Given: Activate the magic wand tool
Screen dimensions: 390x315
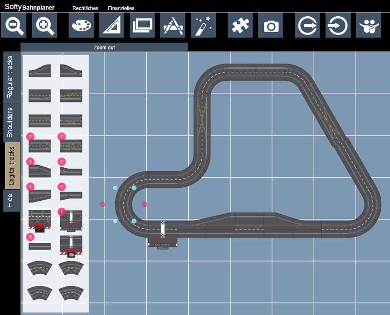Looking at the screenshot, I should [203, 25].
